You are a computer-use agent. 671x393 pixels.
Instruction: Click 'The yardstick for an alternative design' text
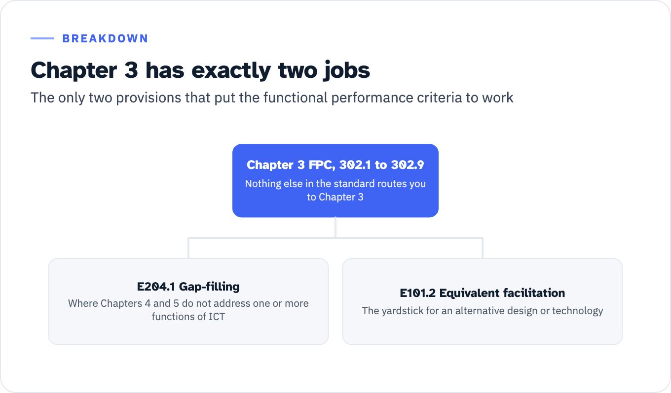483,311
